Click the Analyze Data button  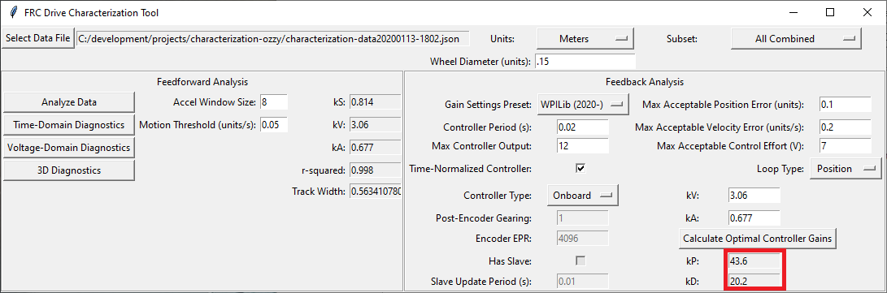[x=68, y=102]
